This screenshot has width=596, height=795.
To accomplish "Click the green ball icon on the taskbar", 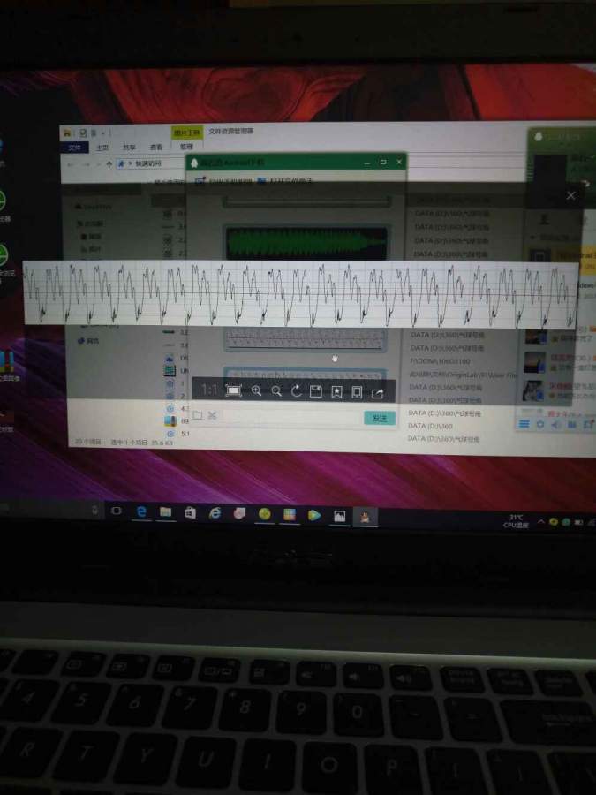I will 265,514.
